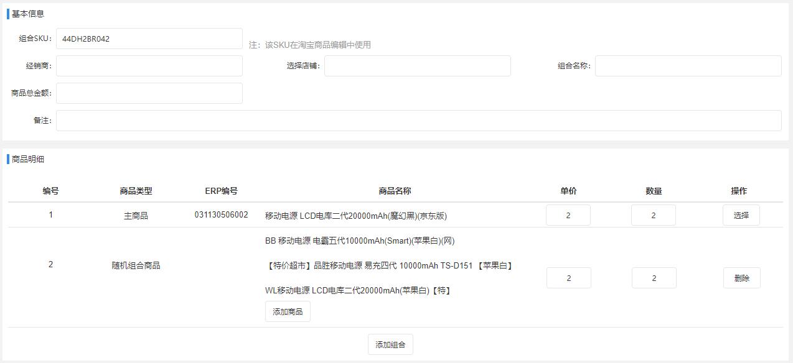Click the 备注 remarks field
Screen dimensions: 793x363
[418, 121]
